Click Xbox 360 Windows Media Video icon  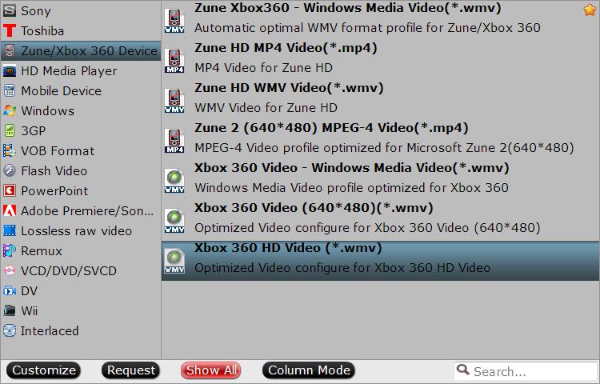coord(174,181)
